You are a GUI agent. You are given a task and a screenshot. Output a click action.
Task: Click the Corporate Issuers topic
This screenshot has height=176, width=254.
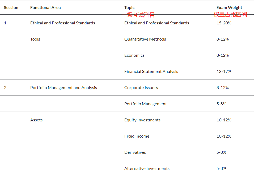point(141,88)
